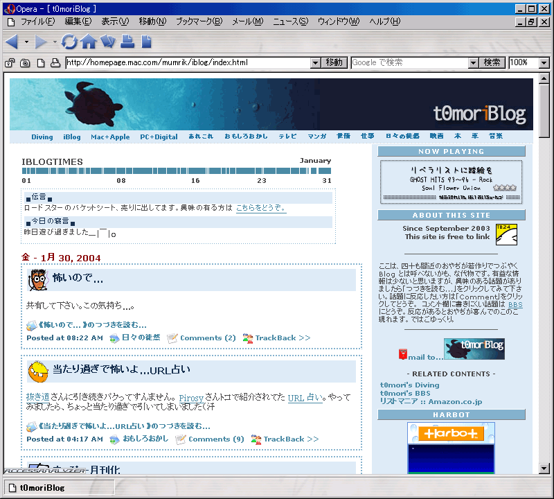Open the 100% zoom level dropdown
This screenshot has width=554, height=499.
[x=544, y=63]
